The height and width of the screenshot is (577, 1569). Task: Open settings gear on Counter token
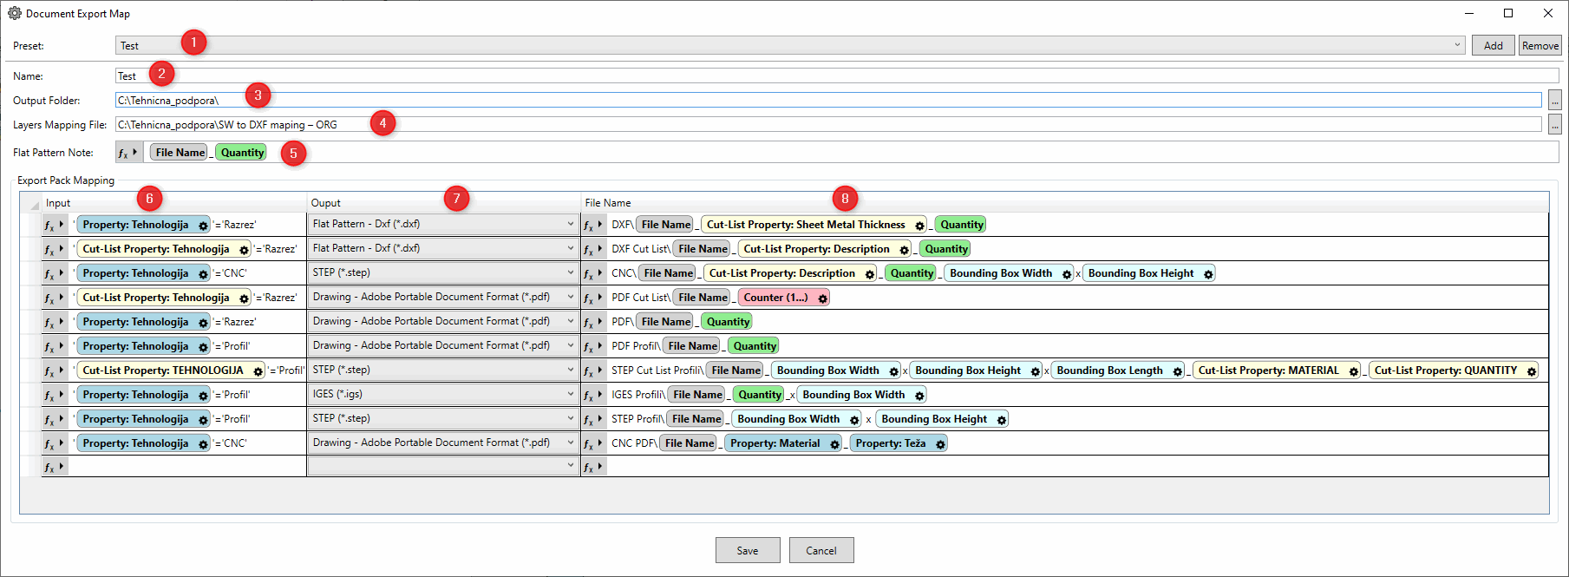822,298
